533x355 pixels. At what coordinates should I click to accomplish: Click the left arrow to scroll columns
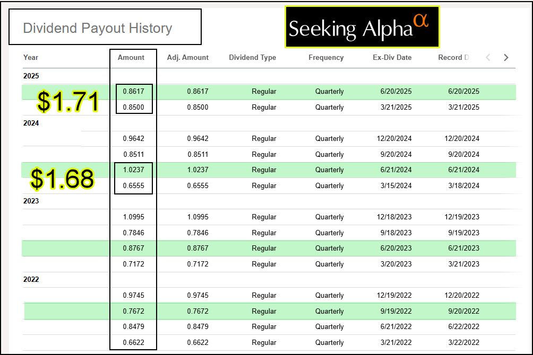(488, 58)
